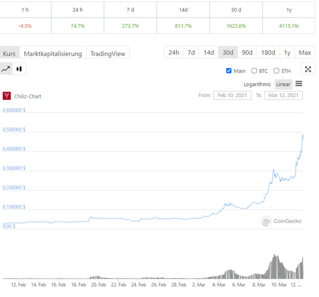Click the 24 h change value 74.7%
Viewport: 319px width, 297px height.
(x=77, y=26)
